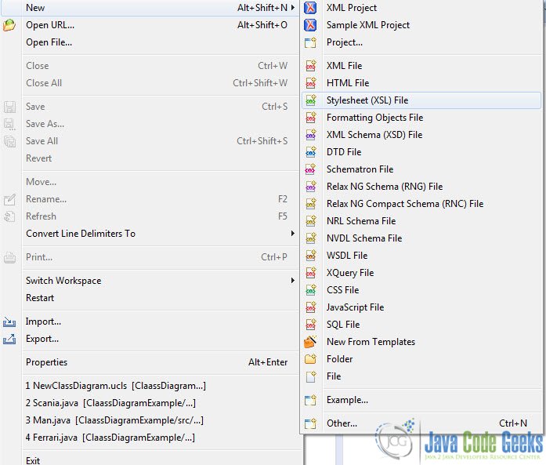This screenshot has width=546, height=465.
Task: Click the Stylesheet (XSL) File icon
Action: point(310,100)
